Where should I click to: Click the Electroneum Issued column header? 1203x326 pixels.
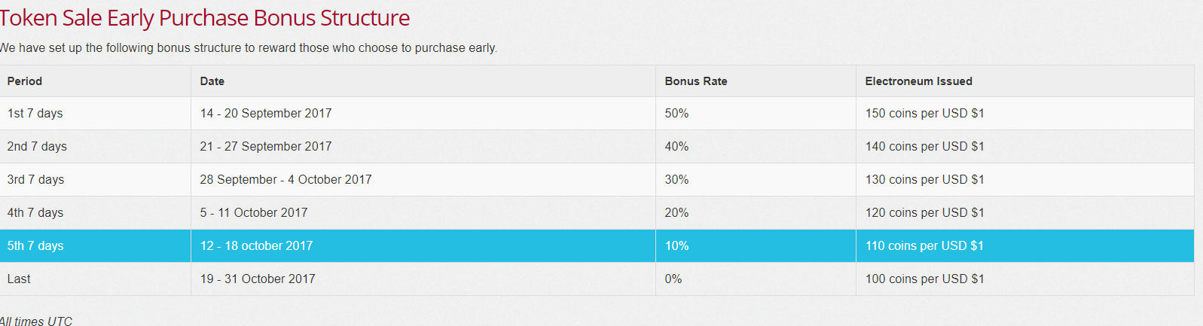(1025, 81)
